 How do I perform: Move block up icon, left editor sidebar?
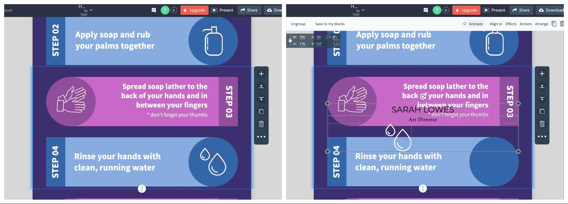point(261,86)
